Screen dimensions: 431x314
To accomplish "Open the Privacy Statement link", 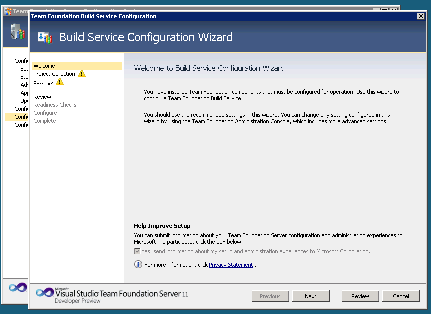I will coord(231,265).
